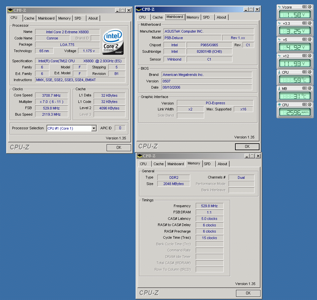This screenshot has width=317, height=300.
Task: Click the lightning bolt icon on the +3.3 widget
Action: pyautogui.click(x=279, y=23)
